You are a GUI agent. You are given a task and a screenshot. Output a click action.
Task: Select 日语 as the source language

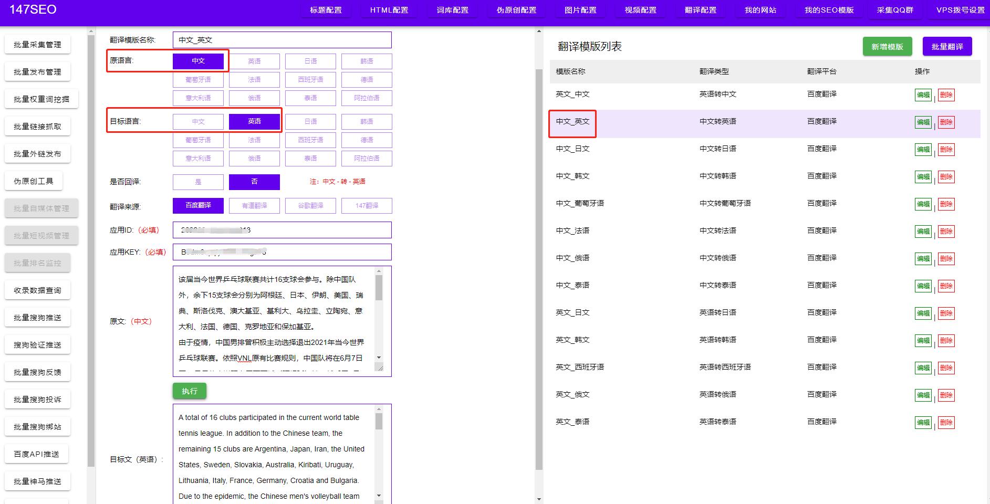pos(310,61)
